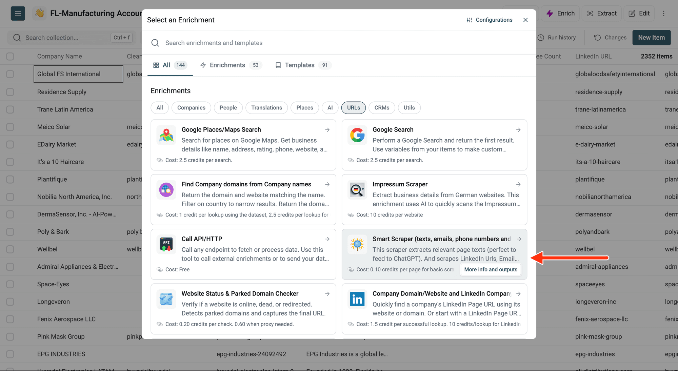This screenshot has height=371, width=678.
Task: Select the URLs filter chip
Action: 354,108
